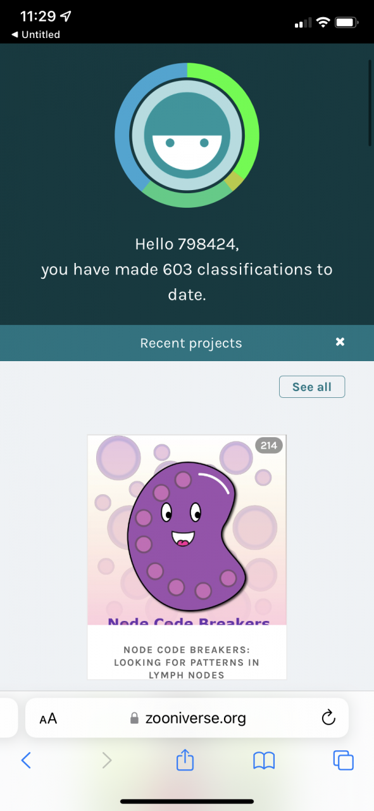This screenshot has width=374, height=811.
Task: Tap the smiling Zooniverse avatar face
Action: (187, 135)
